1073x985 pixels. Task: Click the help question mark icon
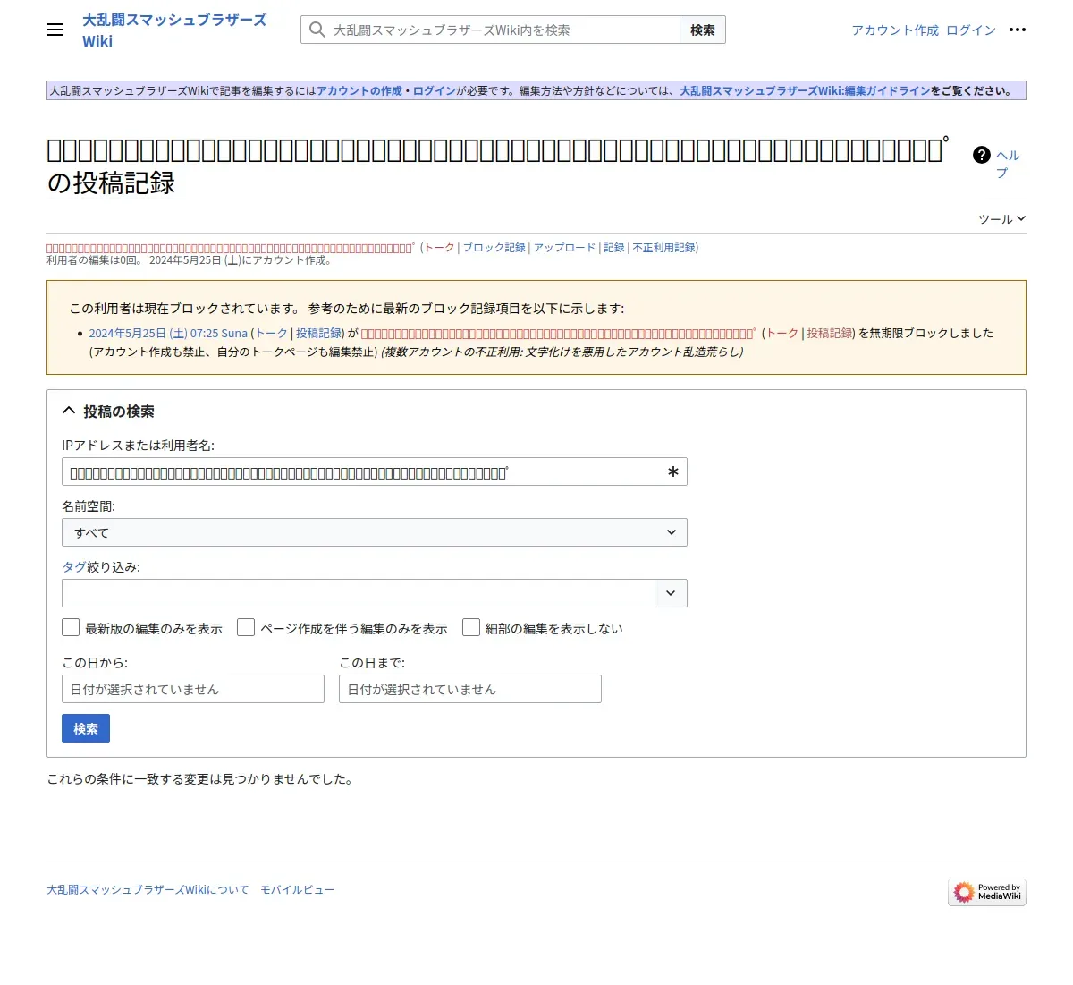tap(982, 155)
